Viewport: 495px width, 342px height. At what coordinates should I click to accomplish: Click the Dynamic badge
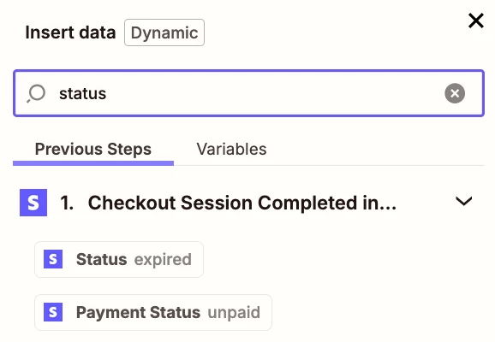click(x=164, y=32)
